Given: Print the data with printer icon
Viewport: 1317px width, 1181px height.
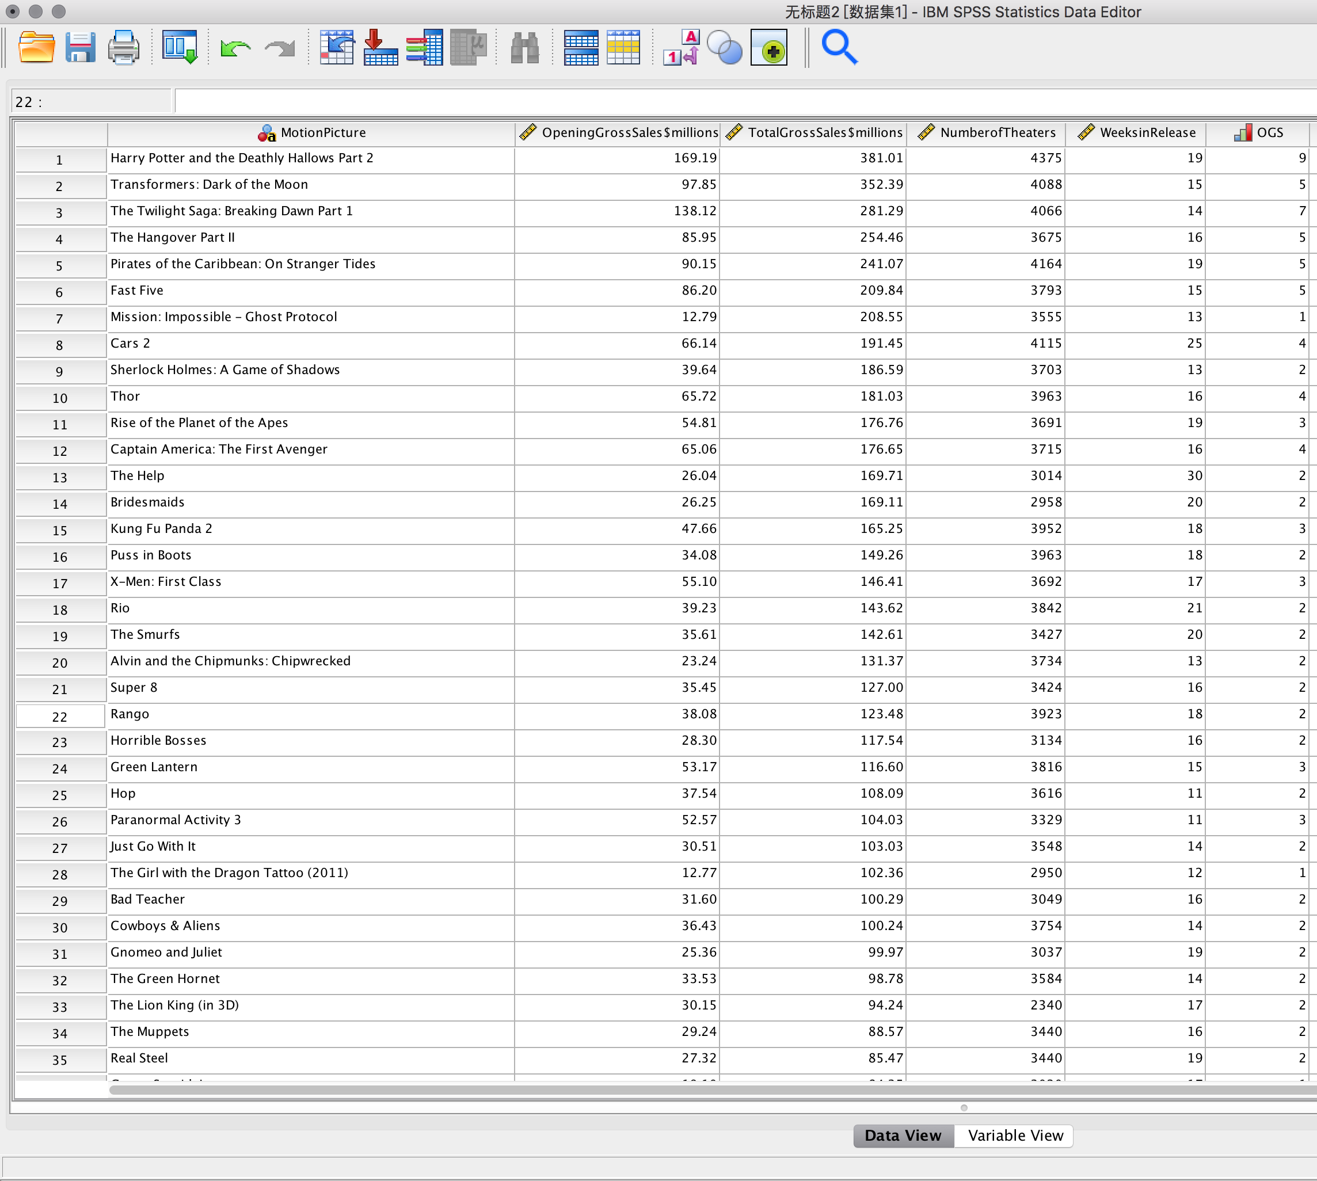Looking at the screenshot, I should click(x=123, y=47).
